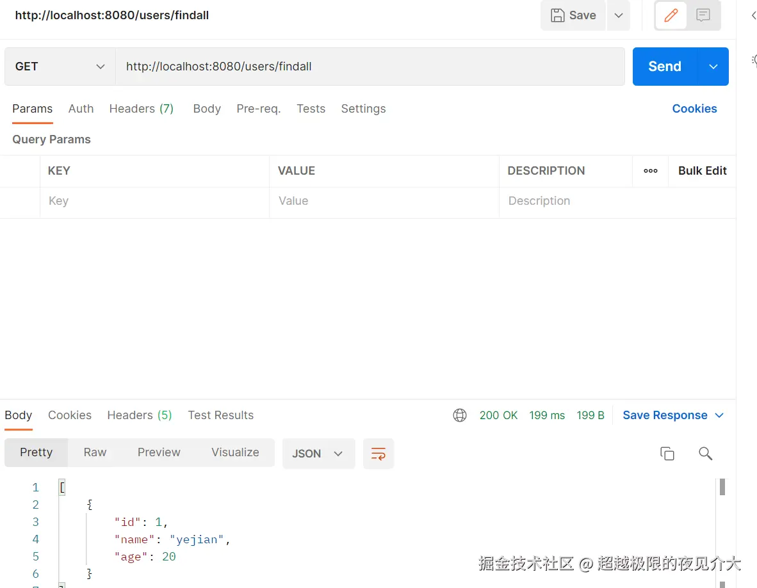Image resolution: width=757 pixels, height=588 pixels.
Task: Open the JSON format dropdown
Action: [x=319, y=454]
